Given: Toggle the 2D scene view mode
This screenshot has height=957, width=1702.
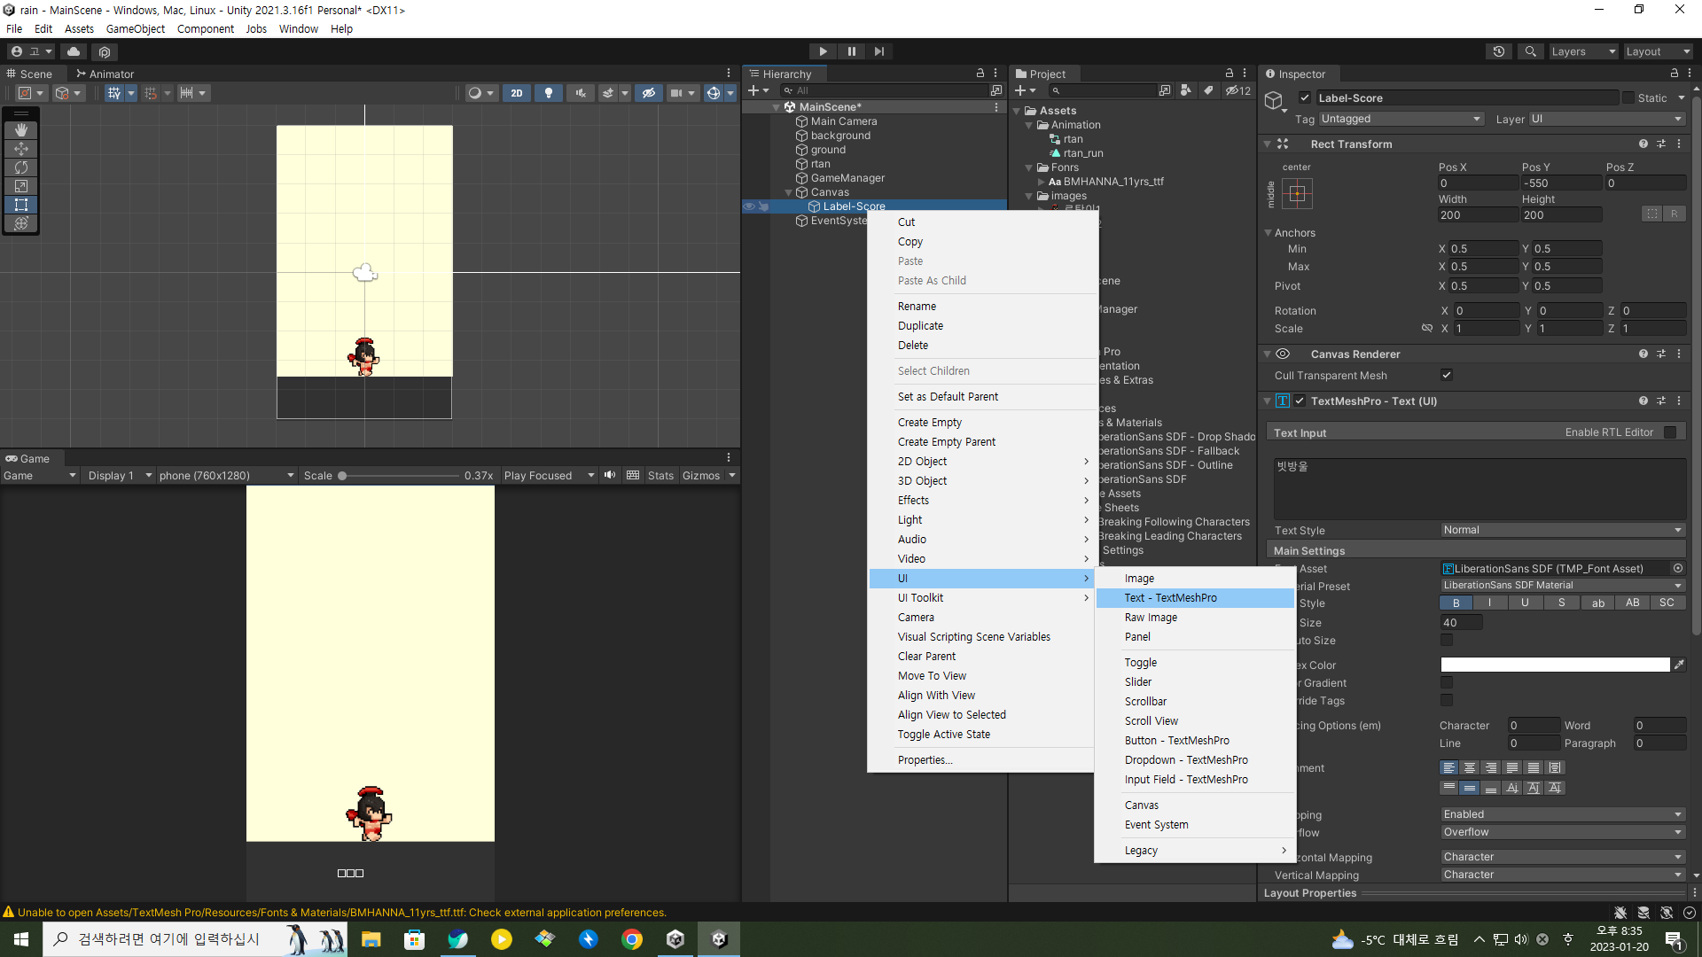Looking at the screenshot, I should click(517, 93).
